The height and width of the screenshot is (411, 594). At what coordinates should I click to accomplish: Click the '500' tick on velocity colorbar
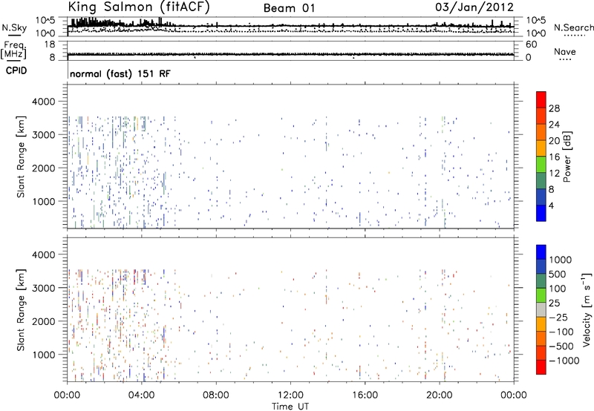558,274
